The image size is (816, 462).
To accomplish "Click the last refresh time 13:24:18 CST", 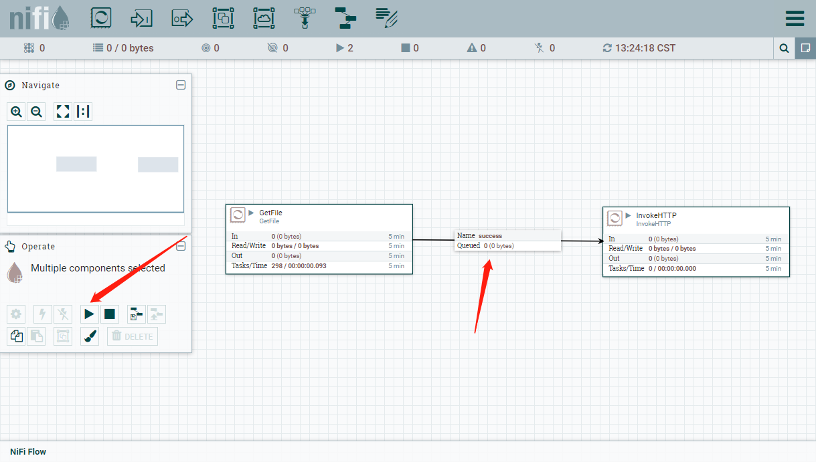I will coord(639,48).
